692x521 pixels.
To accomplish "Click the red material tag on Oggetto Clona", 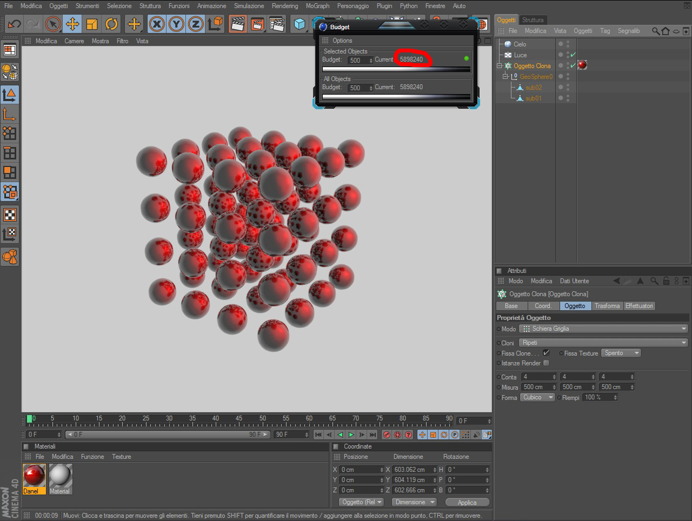I will coord(582,65).
